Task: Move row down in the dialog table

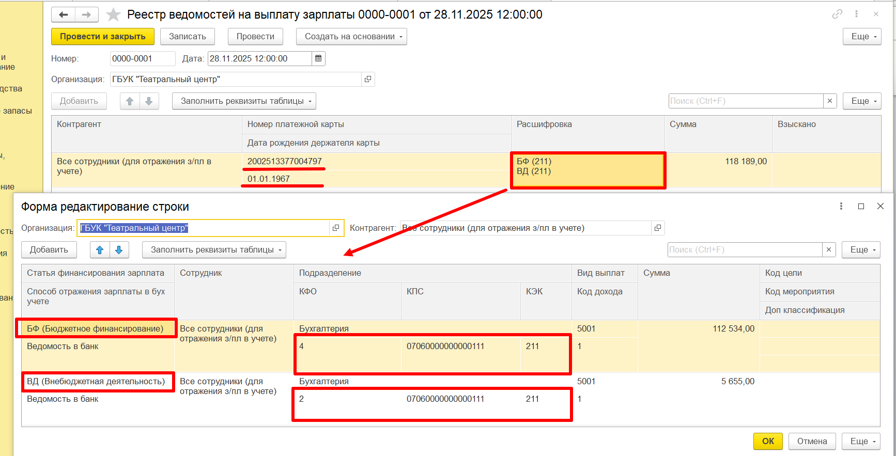Action: (119, 249)
